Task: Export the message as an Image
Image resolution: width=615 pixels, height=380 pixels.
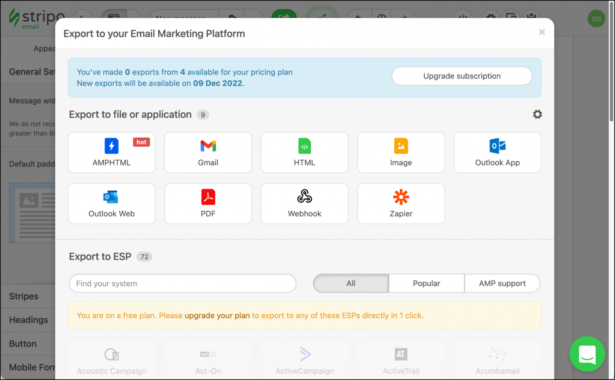Action: point(401,152)
